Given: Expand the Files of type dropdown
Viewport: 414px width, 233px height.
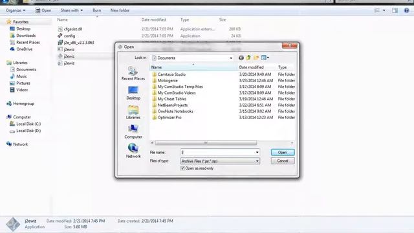Looking at the screenshot, I should 257,161.
